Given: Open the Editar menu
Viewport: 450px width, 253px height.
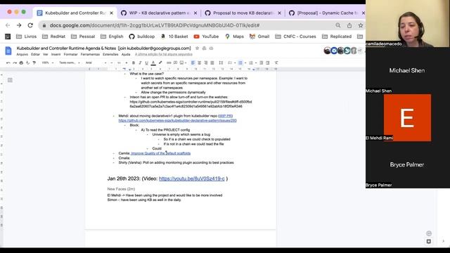Looking at the screenshot, I should (x=35, y=54).
